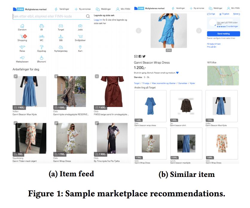Click the Send melding button

point(223,34)
